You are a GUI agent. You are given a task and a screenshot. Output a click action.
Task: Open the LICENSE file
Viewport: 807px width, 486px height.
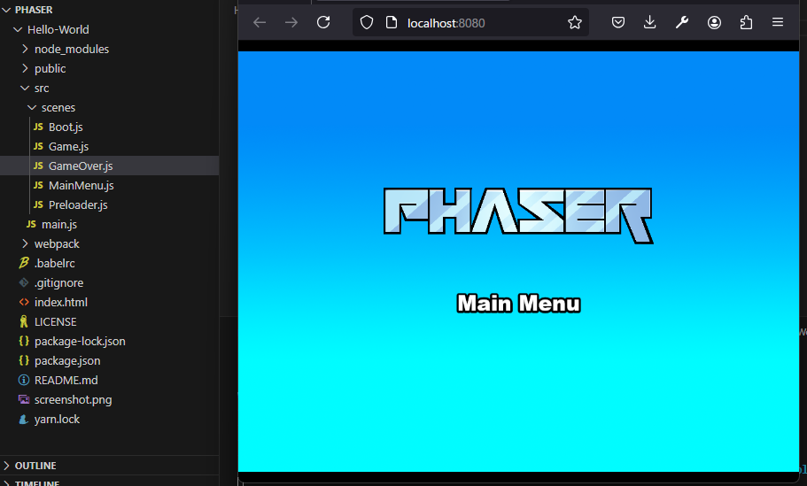coord(55,322)
